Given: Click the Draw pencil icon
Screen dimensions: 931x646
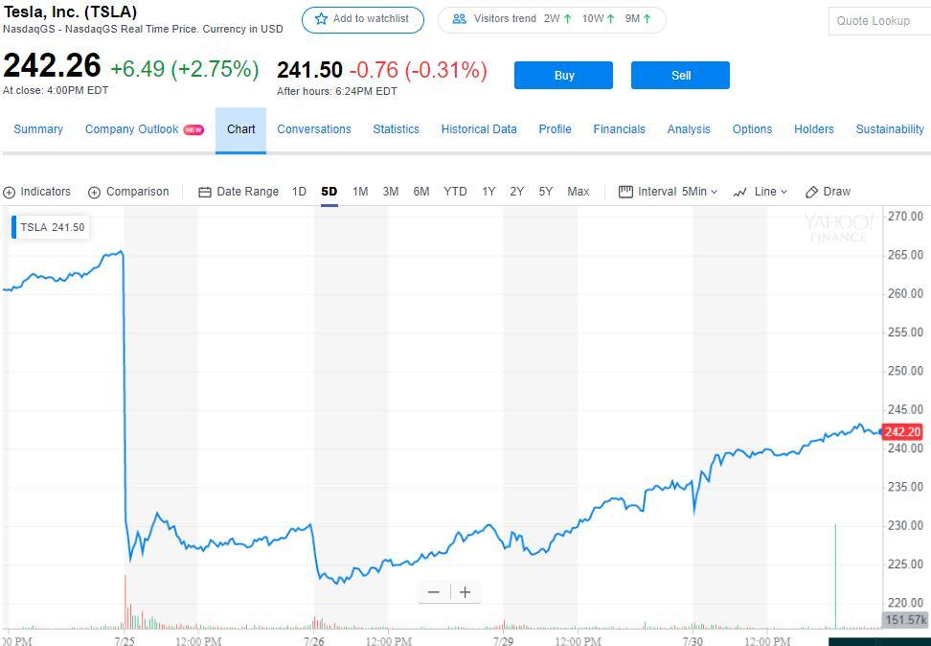Looking at the screenshot, I should pos(811,192).
